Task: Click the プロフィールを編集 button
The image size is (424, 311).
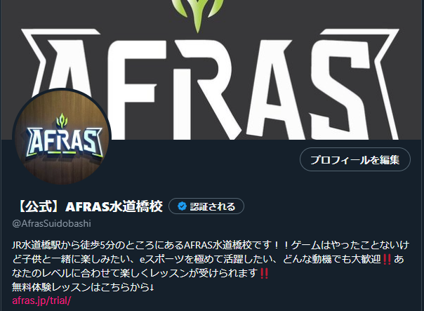Action: (x=355, y=159)
